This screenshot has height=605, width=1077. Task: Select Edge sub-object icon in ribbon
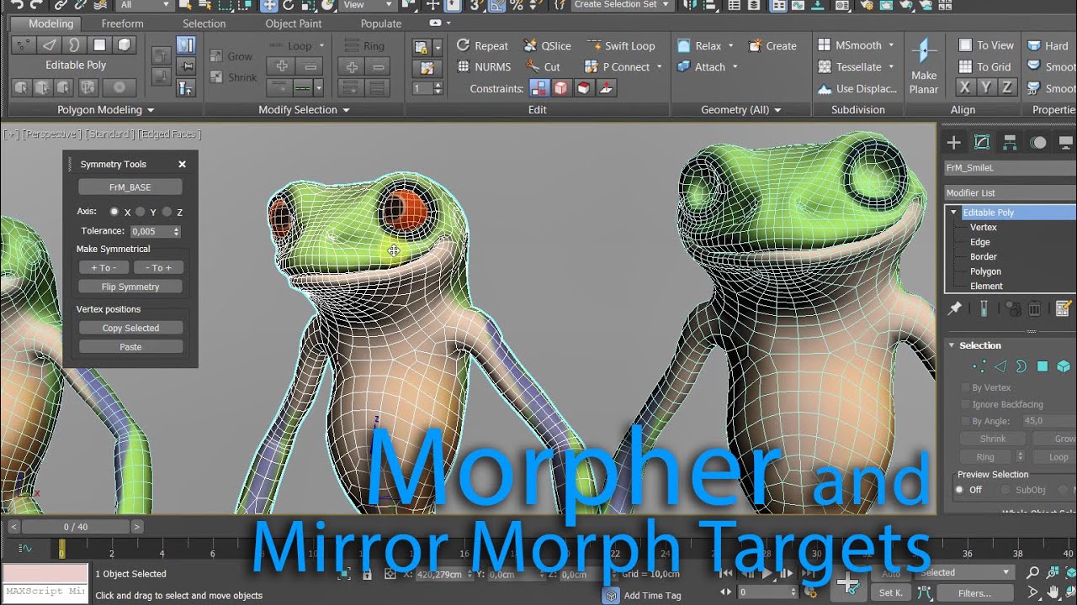(50, 45)
